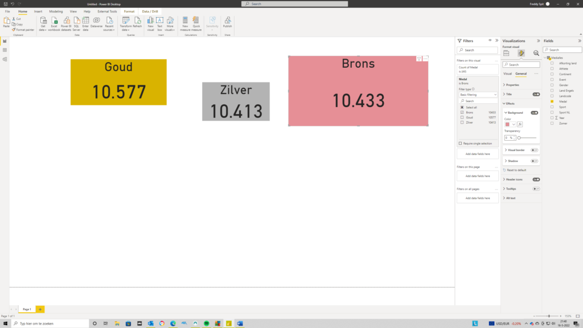Switch to the Visual formatting tab

[508, 73]
